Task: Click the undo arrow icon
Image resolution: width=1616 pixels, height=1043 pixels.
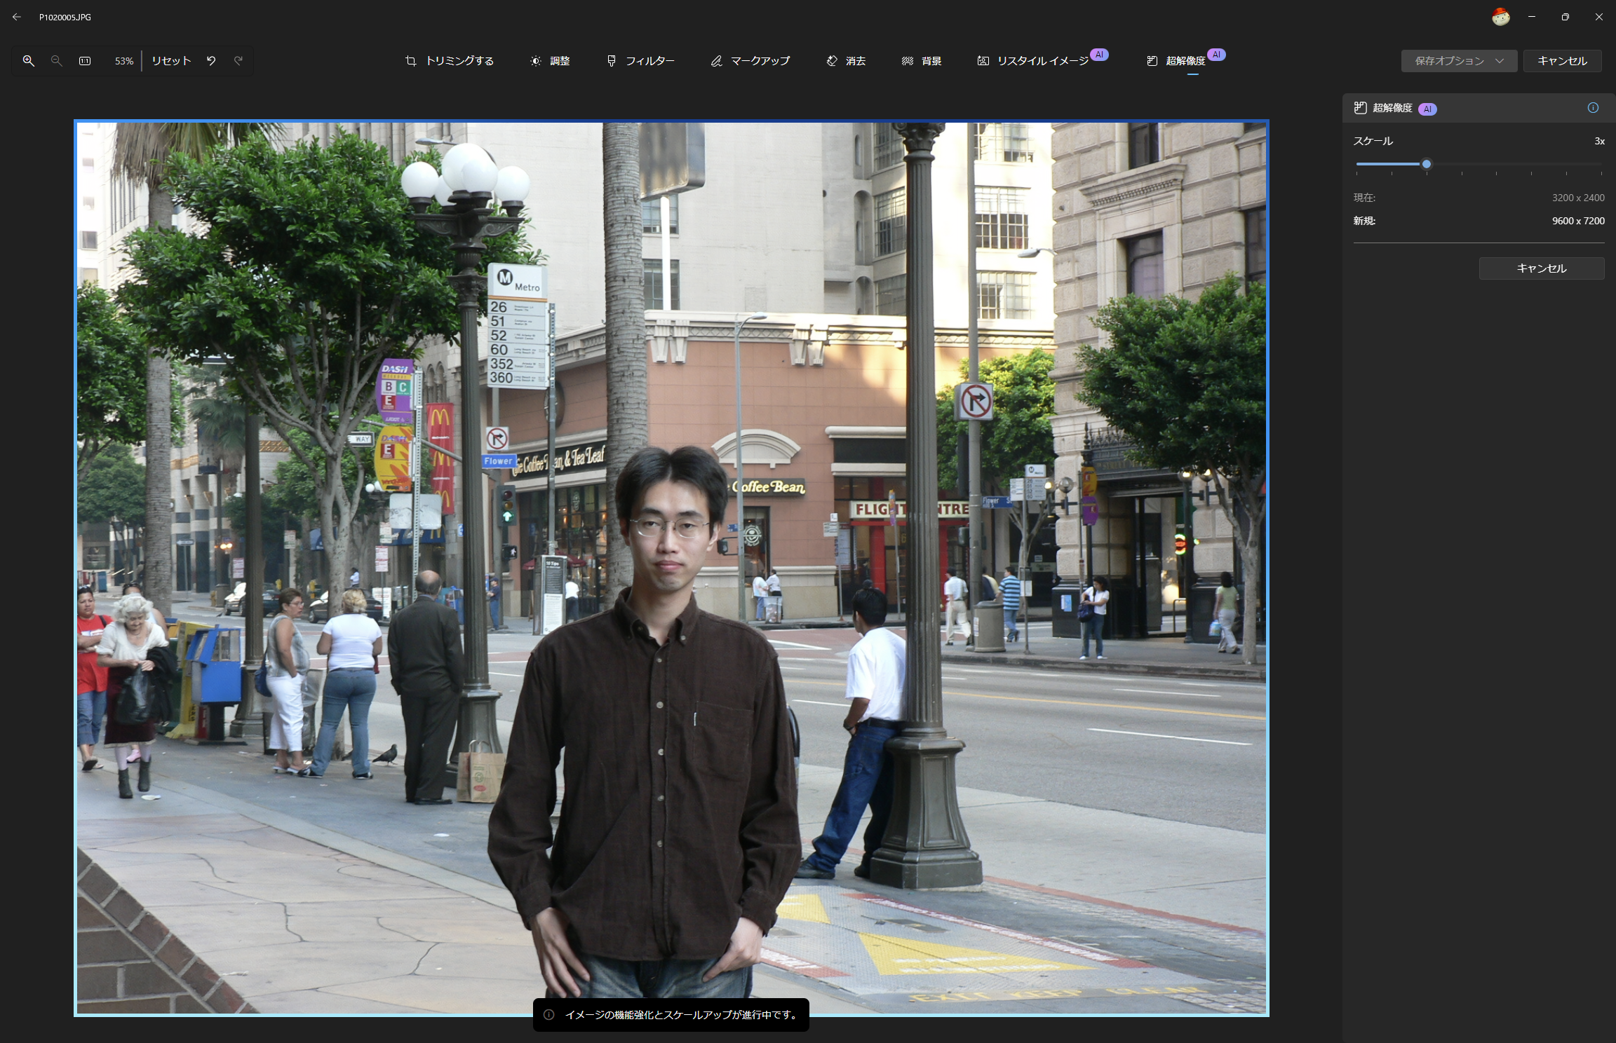Action: click(x=211, y=61)
